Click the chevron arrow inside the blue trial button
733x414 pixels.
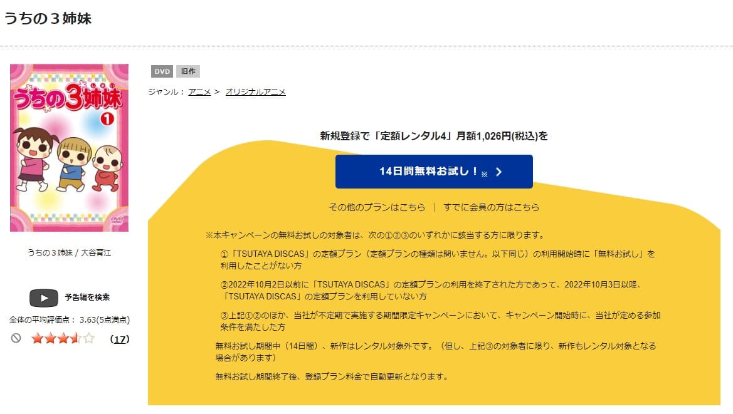click(x=498, y=172)
